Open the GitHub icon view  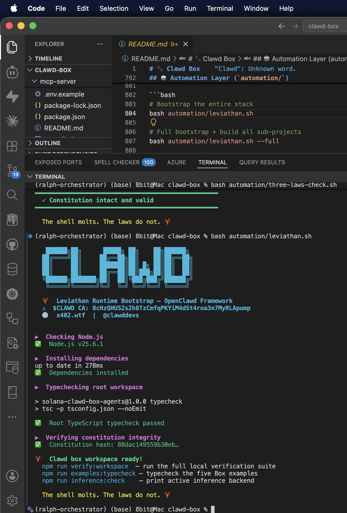pyautogui.click(x=12, y=245)
